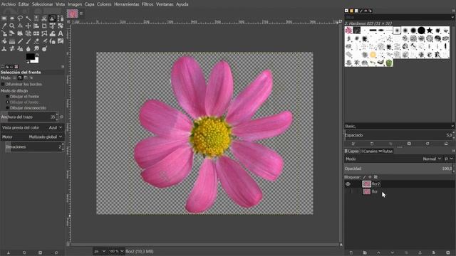Open the Archivo menu
The height and width of the screenshot is (256, 456).
click(x=9, y=4)
